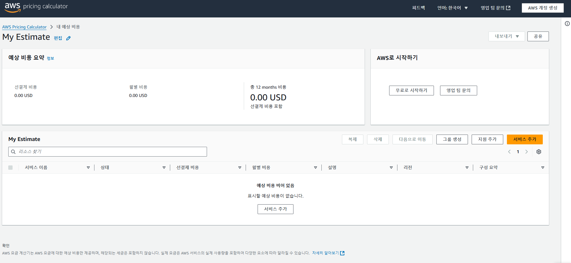Go to next page arrow in pagination
Image resolution: width=571 pixels, height=263 pixels.
(x=527, y=152)
